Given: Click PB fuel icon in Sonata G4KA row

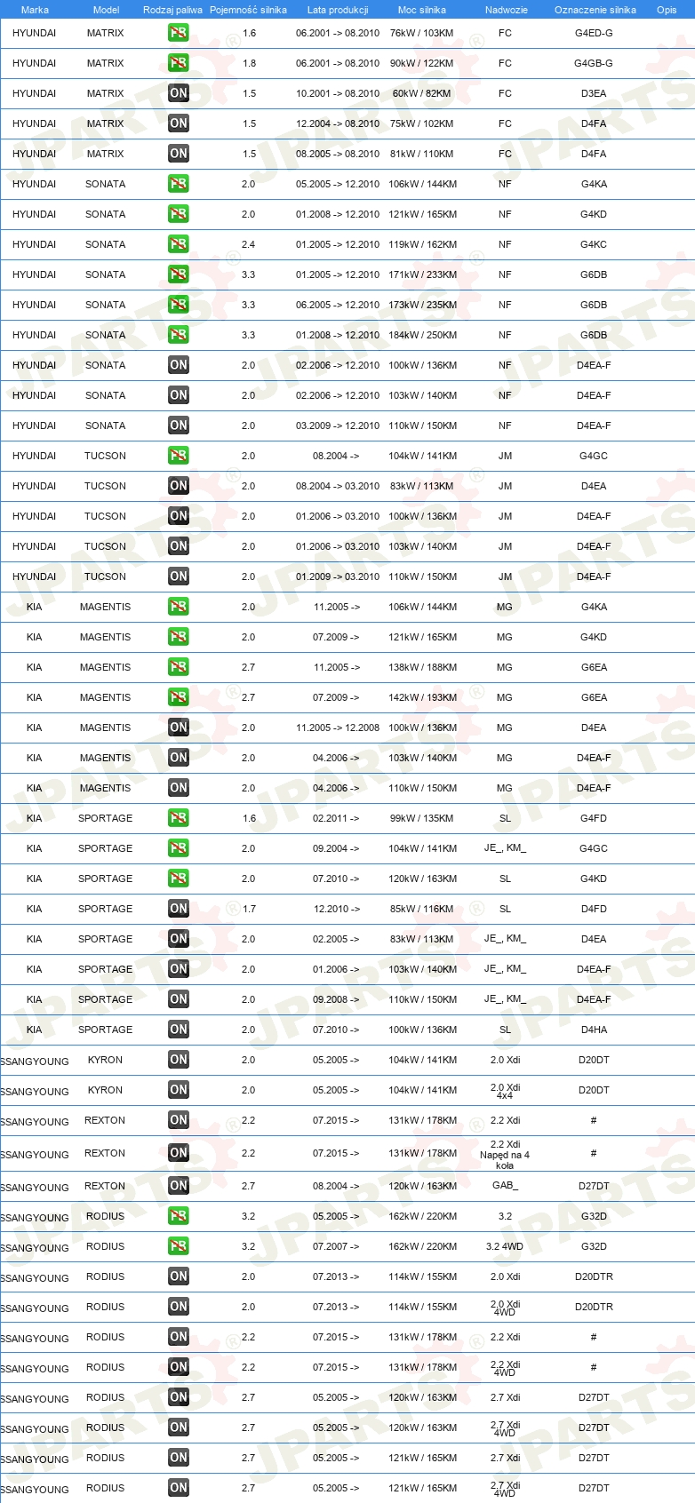Looking at the screenshot, I should (x=179, y=184).
